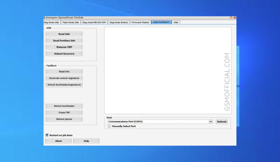Click the Avengers app title icon
Image resolution: width=280 pixels, height=162 pixels.
point(44,17)
